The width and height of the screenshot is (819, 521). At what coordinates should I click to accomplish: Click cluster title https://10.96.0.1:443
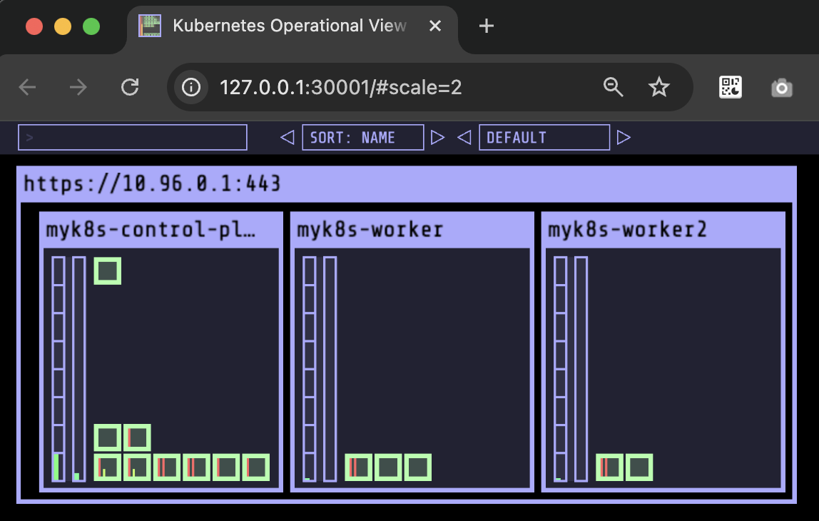point(152,183)
